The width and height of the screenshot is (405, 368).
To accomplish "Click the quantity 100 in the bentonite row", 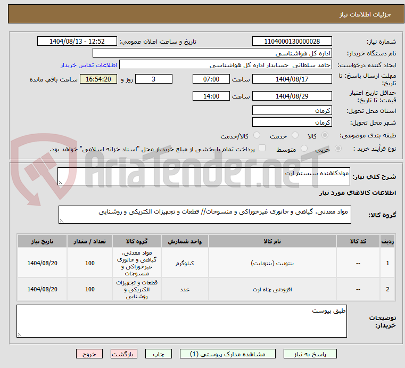I will [89, 263].
